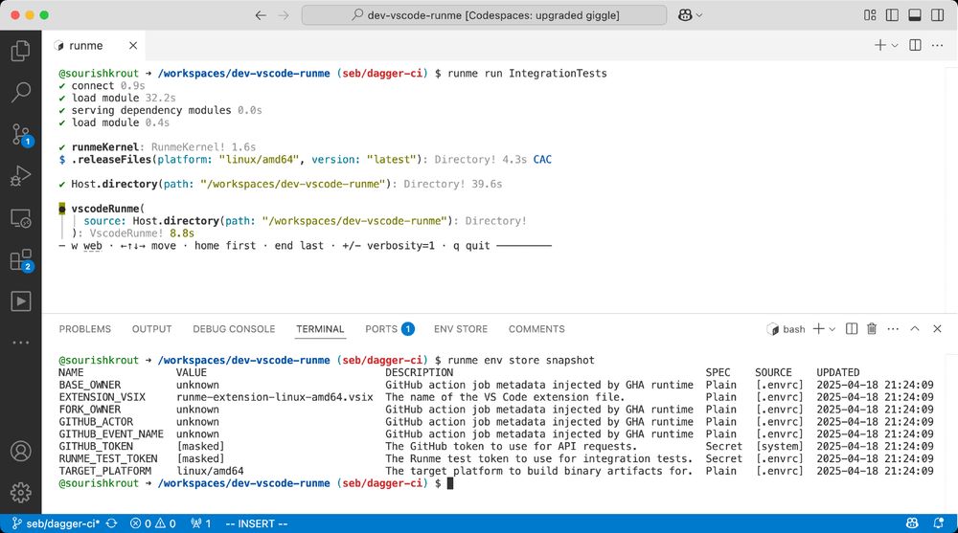Viewport: 958px width, 533px height.
Task: Close the bottom panel
Action: [x=937, y=328]
